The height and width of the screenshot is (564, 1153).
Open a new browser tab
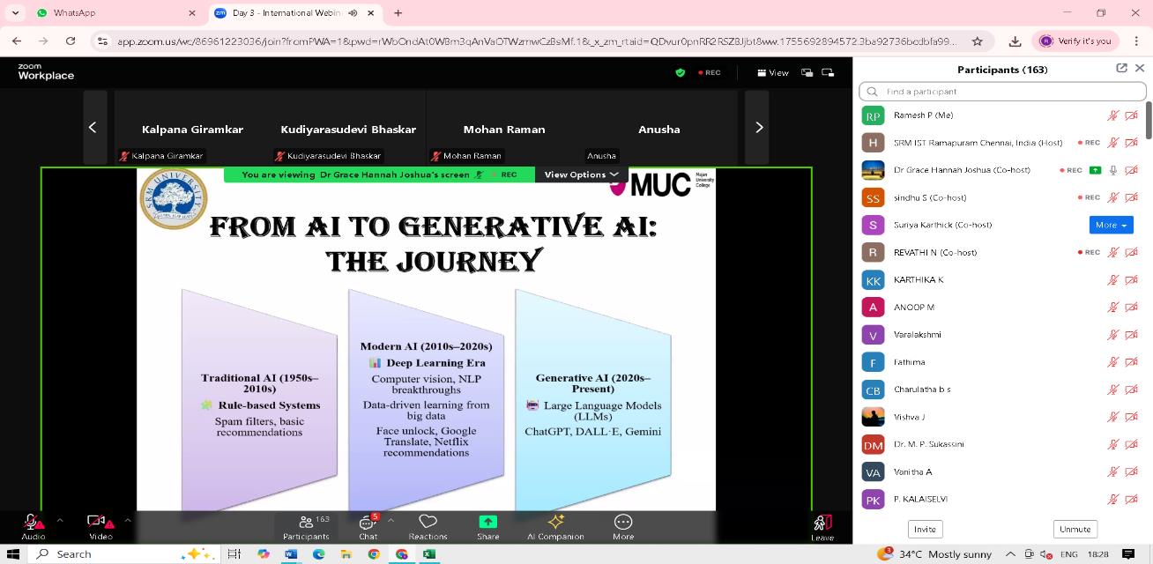pyautogui.click(x=398, y=13)
